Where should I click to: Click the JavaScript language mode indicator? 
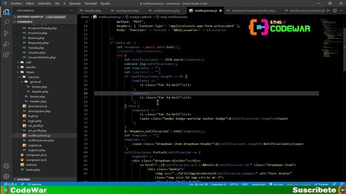(x=258, y=184)
